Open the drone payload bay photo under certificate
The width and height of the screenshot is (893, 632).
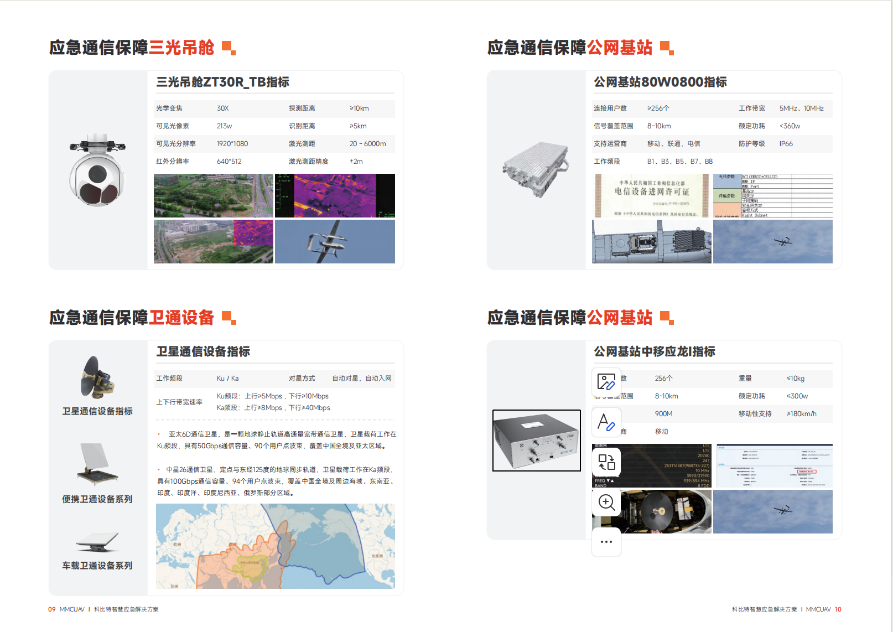(x=652, y=241)
